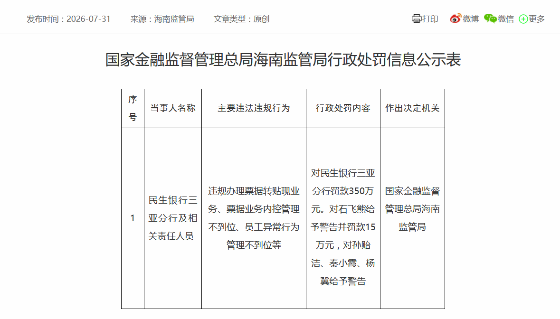Select the 当事人名称 column header
This screenshot has height=319, width=560.
pos(173,108)
